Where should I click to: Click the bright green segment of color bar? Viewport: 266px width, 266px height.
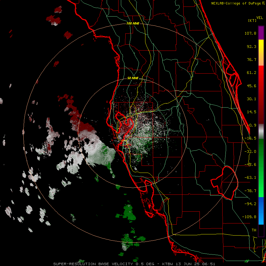(261, 168)
